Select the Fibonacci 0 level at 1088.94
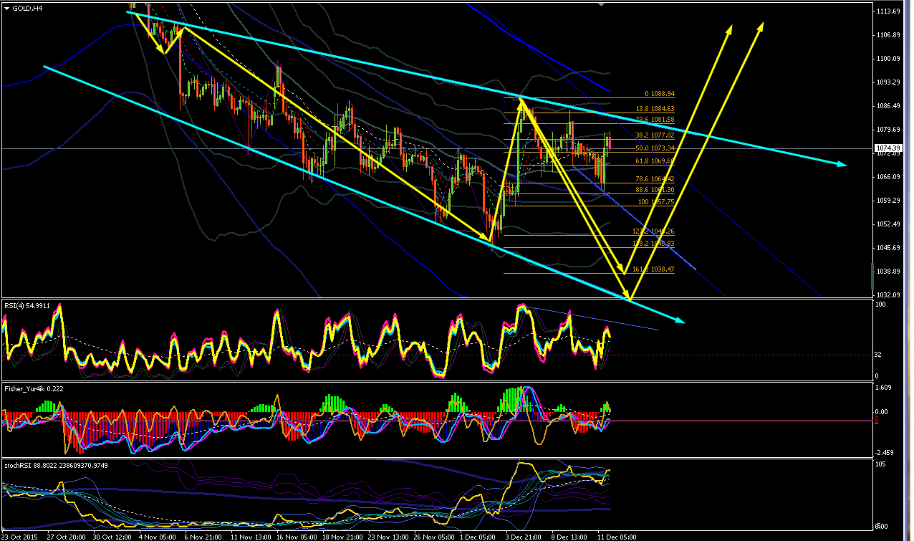Image resolution: width=914 pixels, height=541 pixels. (660, 94)
